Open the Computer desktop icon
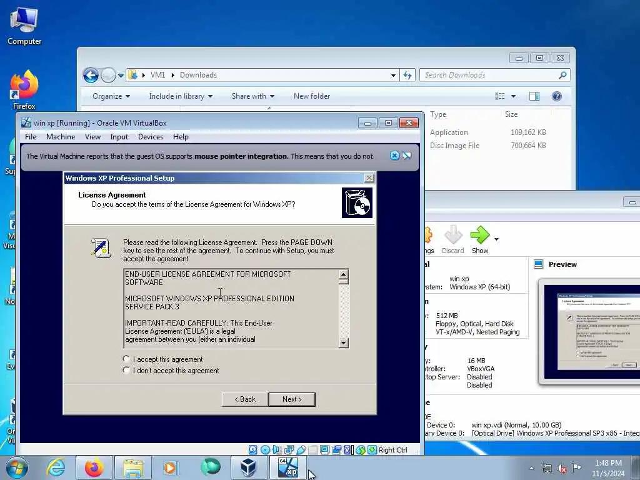Viewport: 640px width, 480px height. 24,26
